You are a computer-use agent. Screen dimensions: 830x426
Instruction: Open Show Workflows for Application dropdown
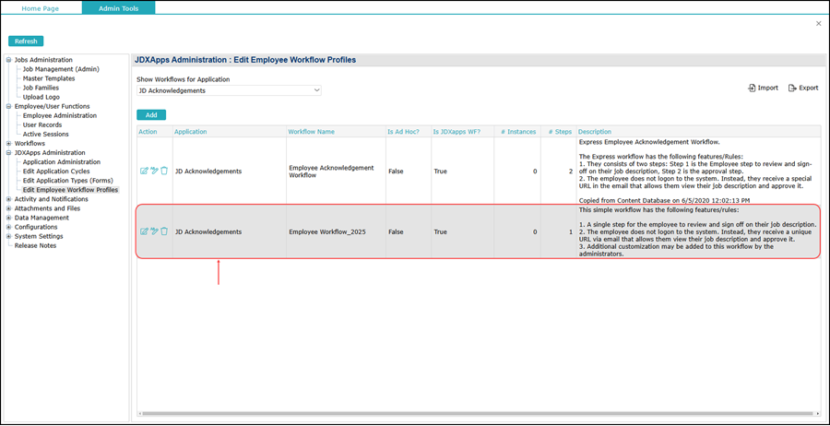pos(229,90)
